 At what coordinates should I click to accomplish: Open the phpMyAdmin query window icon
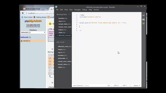tap(35, 26)
